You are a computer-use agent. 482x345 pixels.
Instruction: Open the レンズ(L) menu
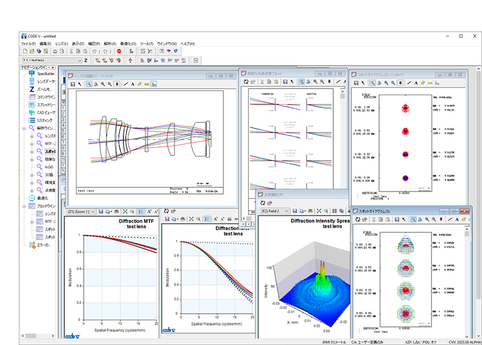click(x=61, y=44)
